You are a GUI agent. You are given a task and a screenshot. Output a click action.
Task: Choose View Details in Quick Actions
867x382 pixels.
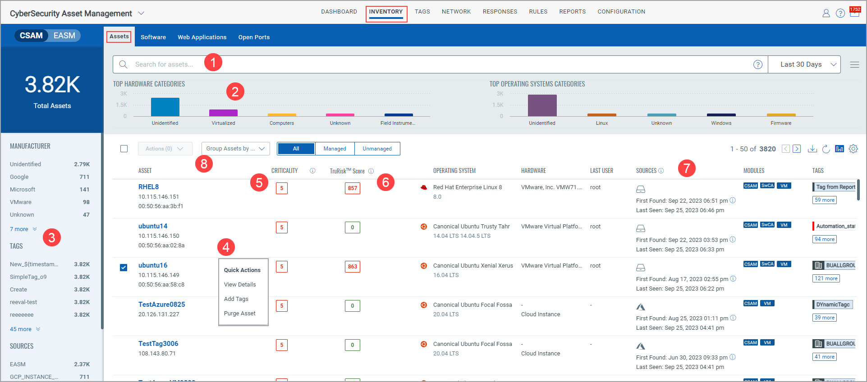240,285
